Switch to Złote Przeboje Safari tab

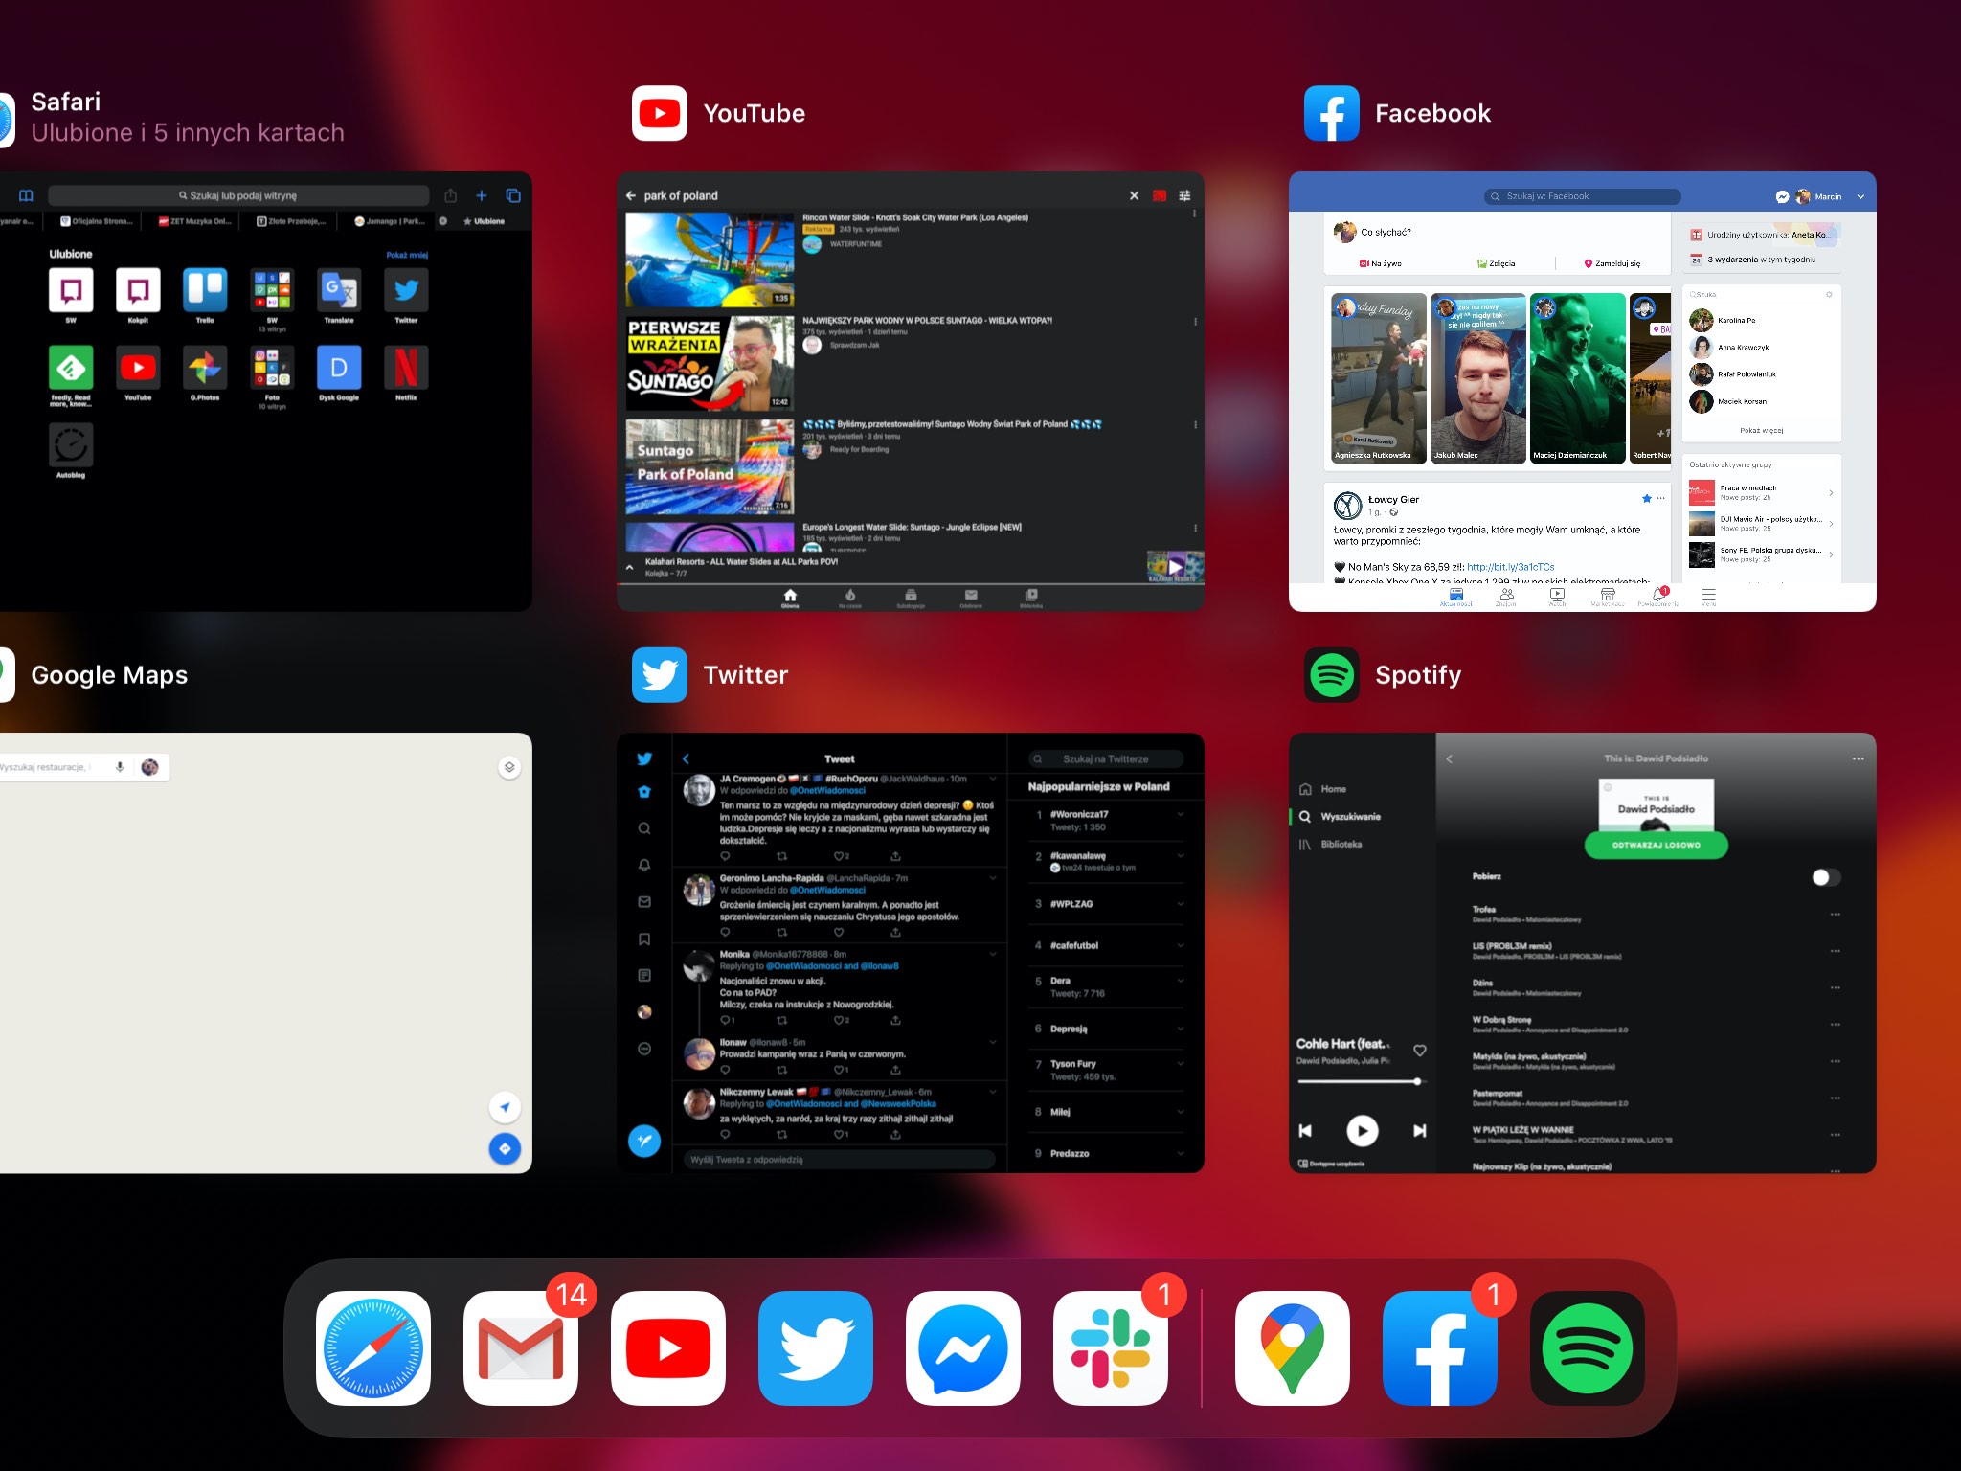[x=291, y=221]
